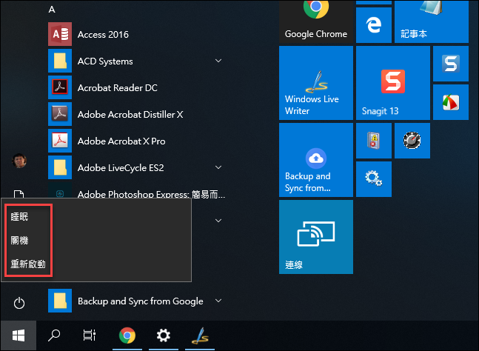The width and height of the screenshot is (479, 351).
Task: Launch Windows Live Writer tile
Action: point(316,83)
